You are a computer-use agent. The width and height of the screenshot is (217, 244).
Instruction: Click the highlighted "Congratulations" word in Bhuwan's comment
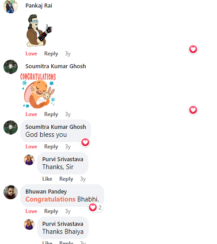pyautogui.click(x=50, y=199)
